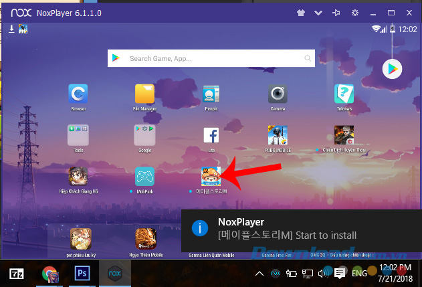
Task: Maximize the NoxPlayer window
Action: tap(391, 13)
